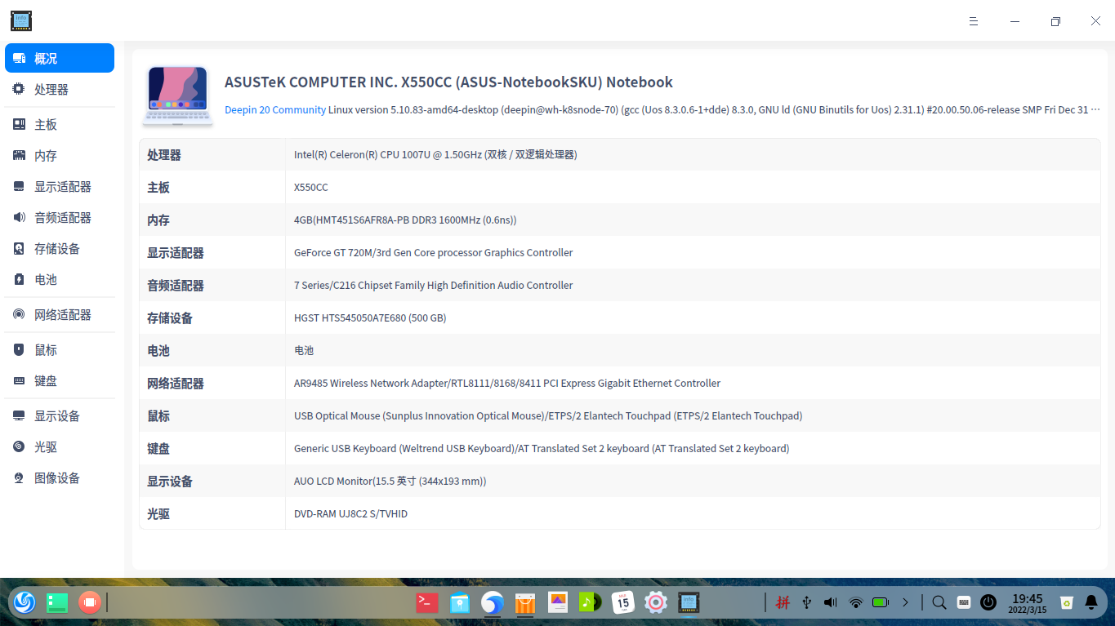1115x626 pixels.
Task: Launch the Terminal from the dock
Action: [427, 602]
